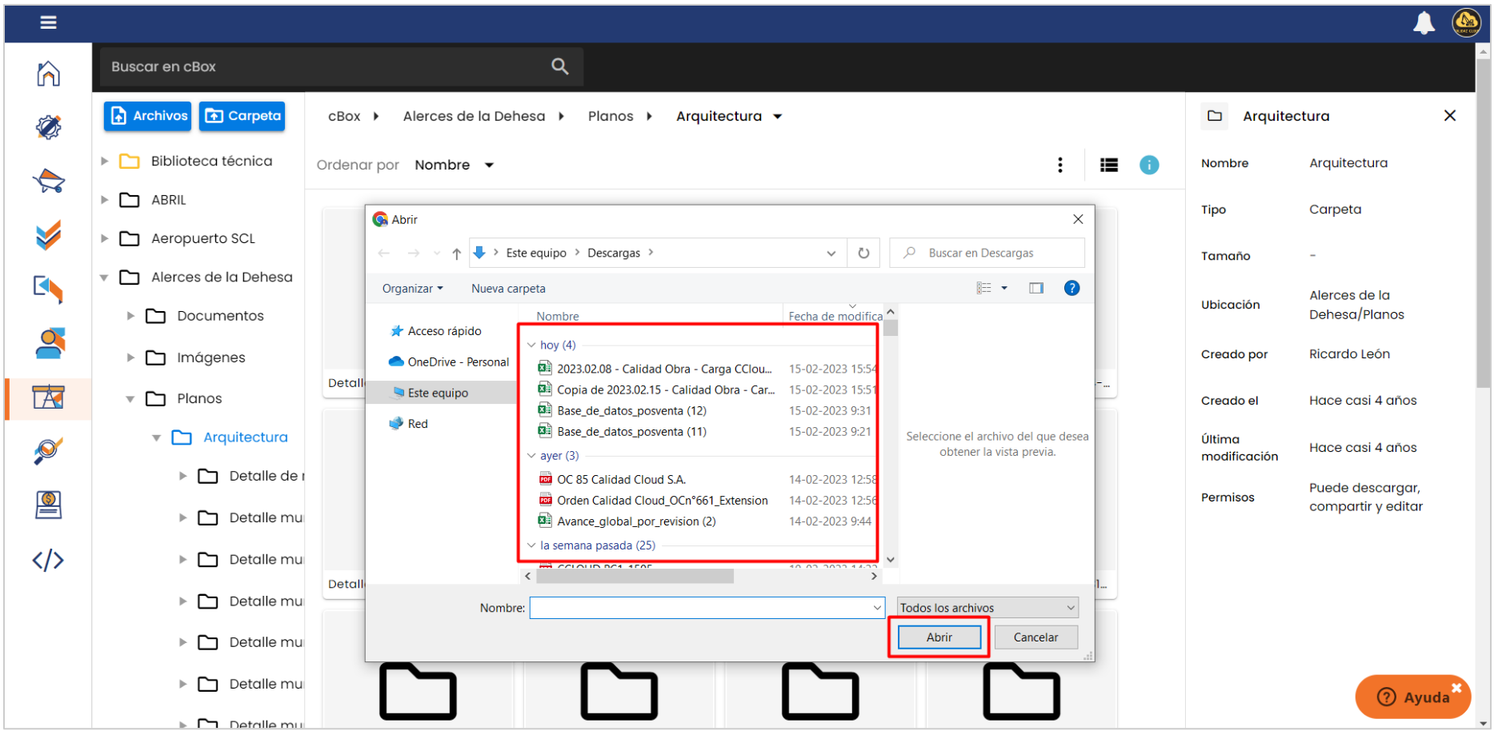The height and width of the screenshot is (731, 1494).
Task: Expand the Aeropuerto SCL folder
Action: point(104,238)
